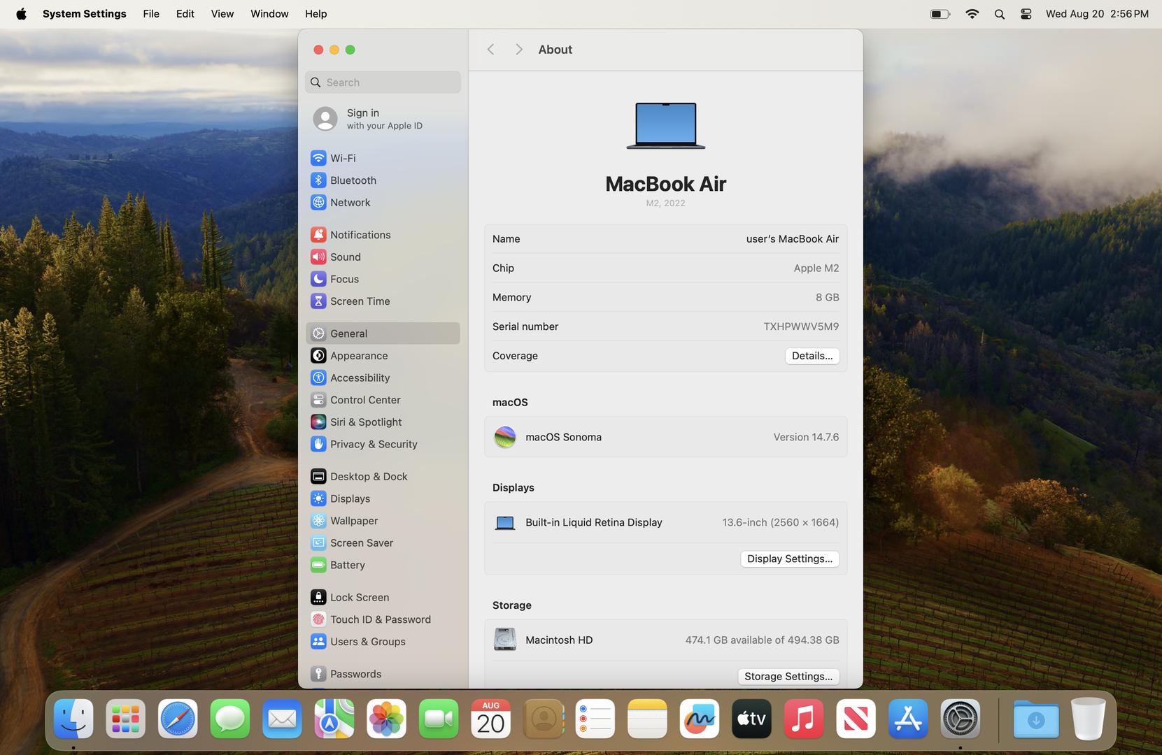Viewport: 1162px width, 755px height.
Task: Open Music app from the Dock
Action: (803, 719)
